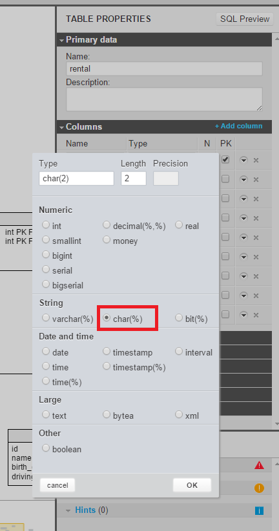
Task: Collapse the Columns section header
Action: pyautogui.click(x=61, y=127)
